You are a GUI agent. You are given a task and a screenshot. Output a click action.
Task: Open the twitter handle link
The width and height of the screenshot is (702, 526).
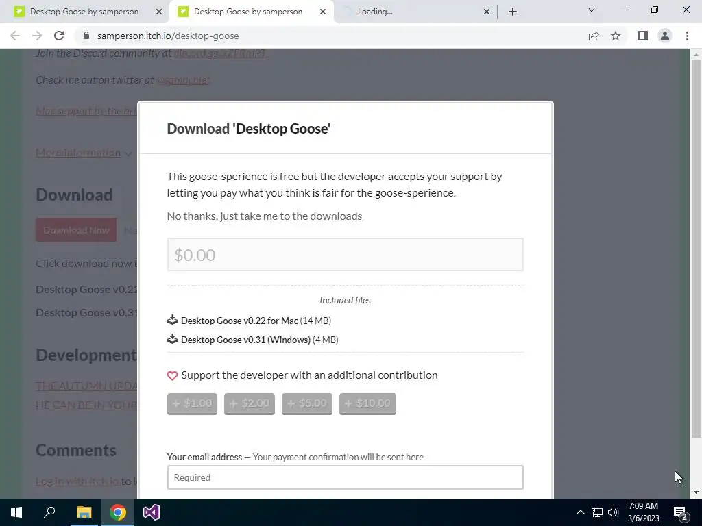(x=182, y=80)
